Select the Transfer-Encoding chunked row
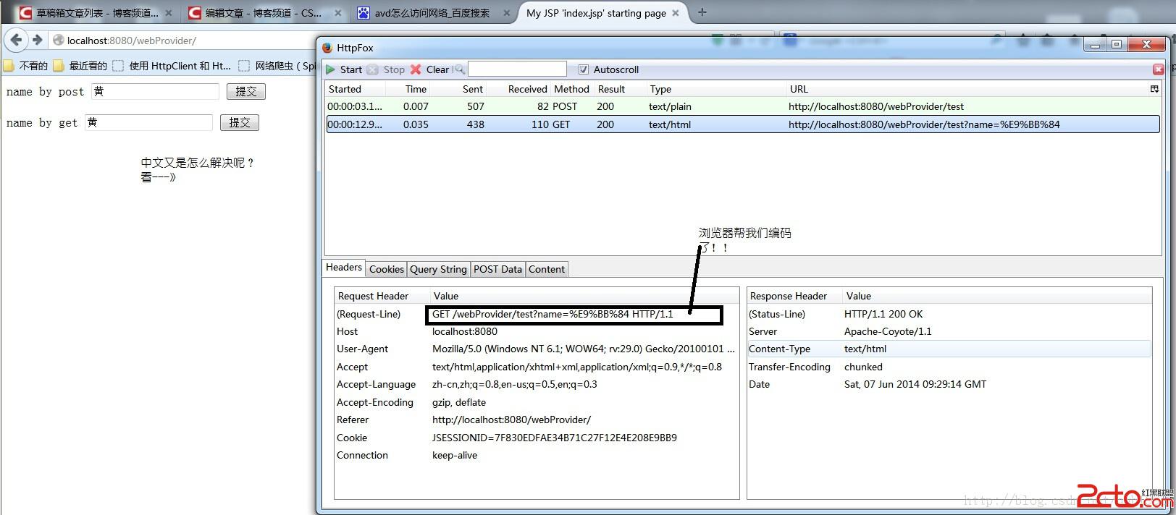Image resolution: width=1176 pixels, height=515 pixels. pos(949,367)
